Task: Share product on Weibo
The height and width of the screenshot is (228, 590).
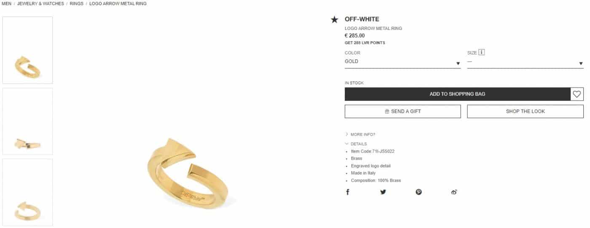Action: point(454,192)
